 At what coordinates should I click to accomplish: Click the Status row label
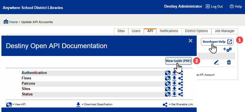tap(27, 94)
